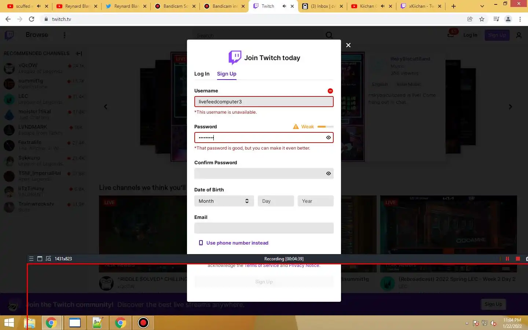
Task: Select the Sign Up tab in dialog
Action: 227,74
